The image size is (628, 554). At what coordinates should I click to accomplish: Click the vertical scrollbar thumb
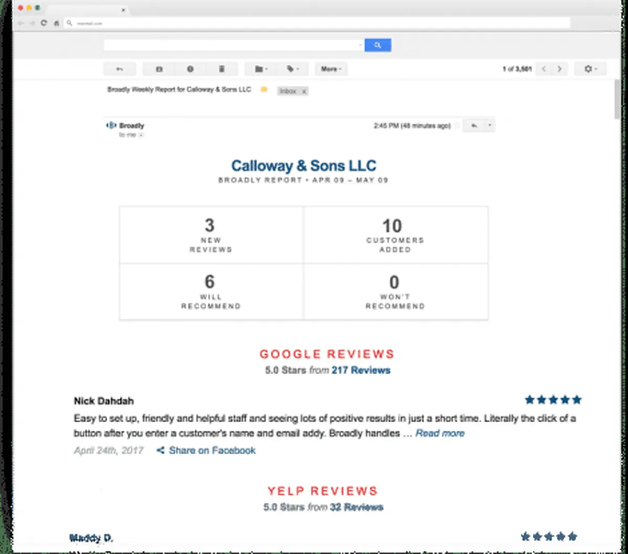coord(618,99)
